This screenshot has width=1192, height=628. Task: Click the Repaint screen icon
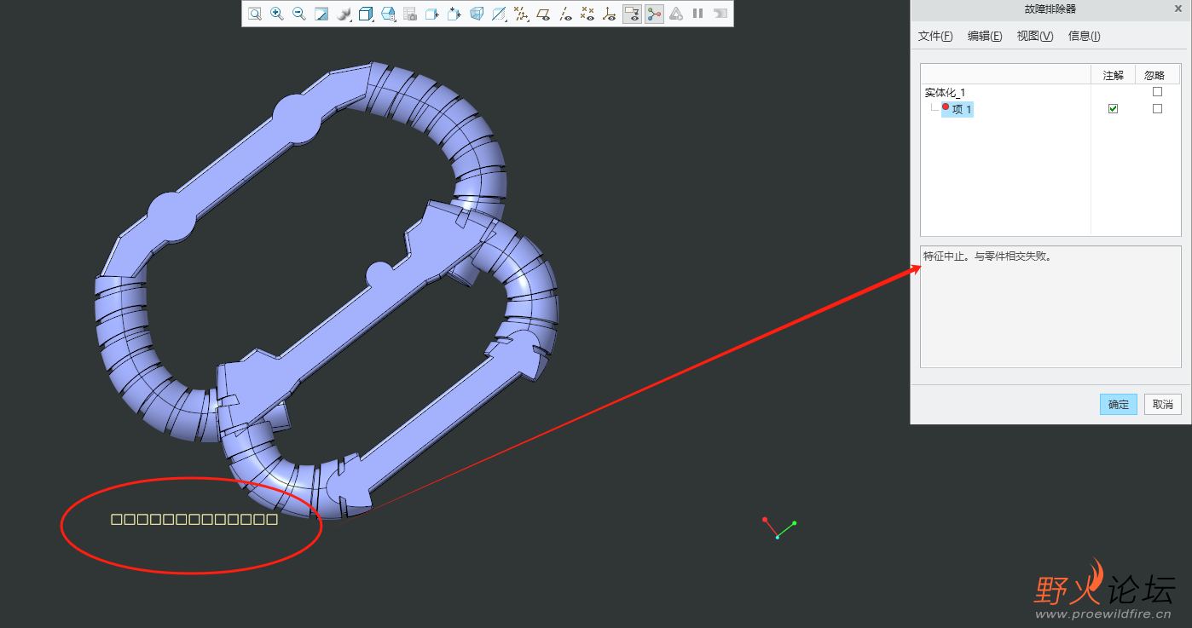point(321,14)
